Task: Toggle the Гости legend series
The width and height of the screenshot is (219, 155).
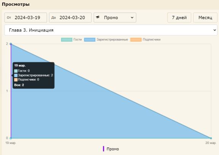Action: coord(71,40)
